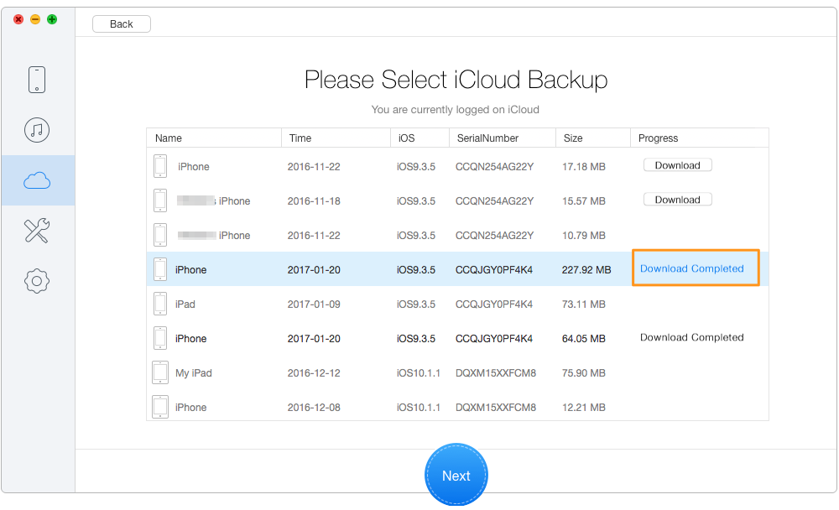The width and height of the screenshot is (839, 510).
Task: Select the iPhone name in 17.18 MB row
Action: 194,167
